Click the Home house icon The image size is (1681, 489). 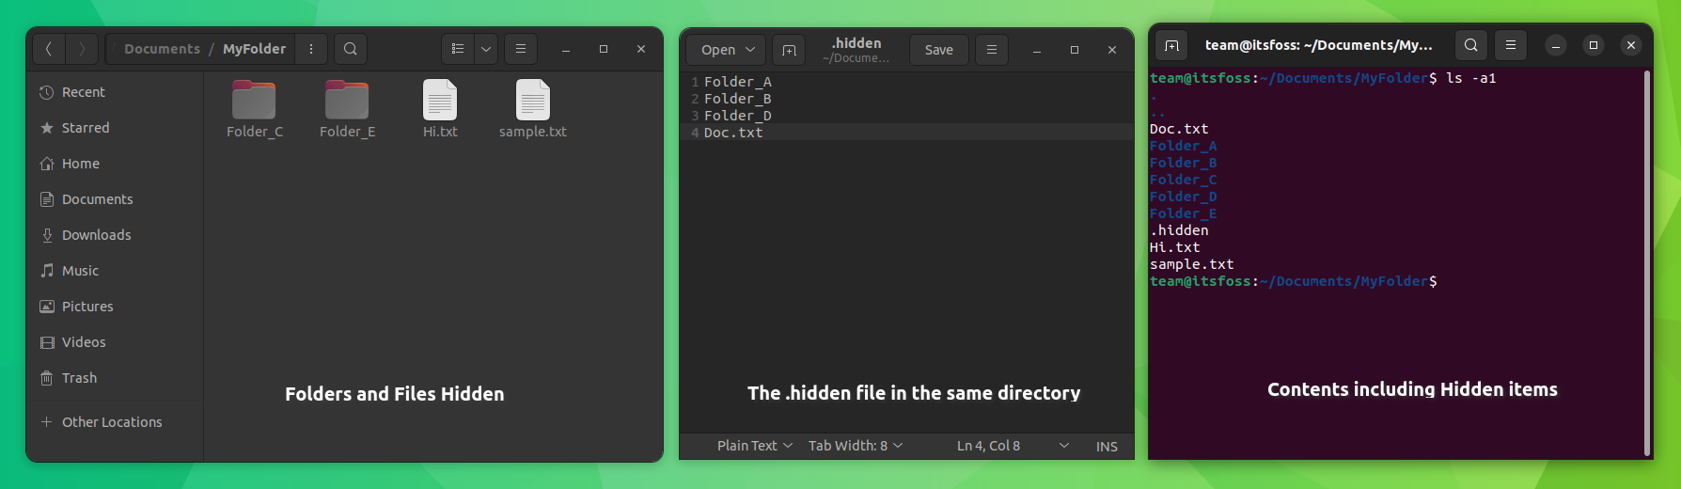[47, 164]
